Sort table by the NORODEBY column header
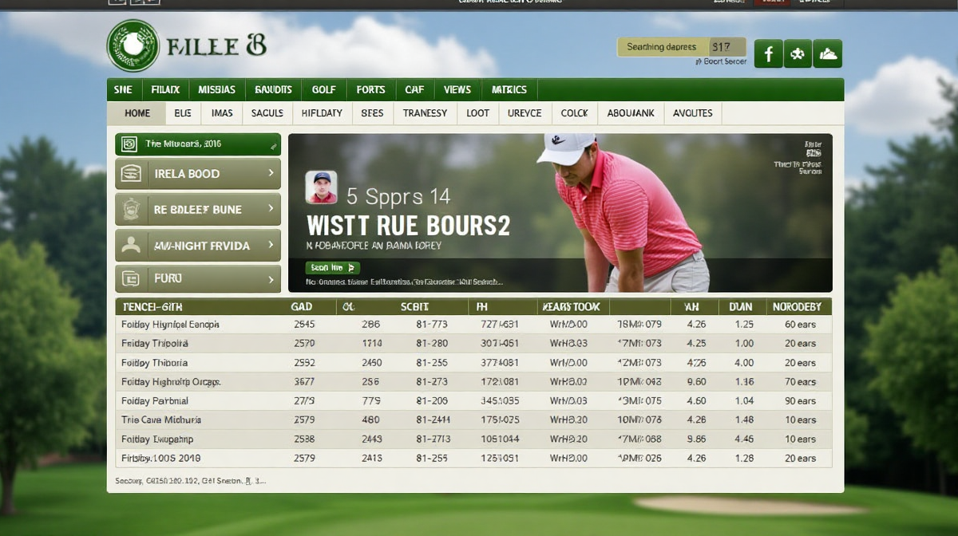 tap(797, 307)
